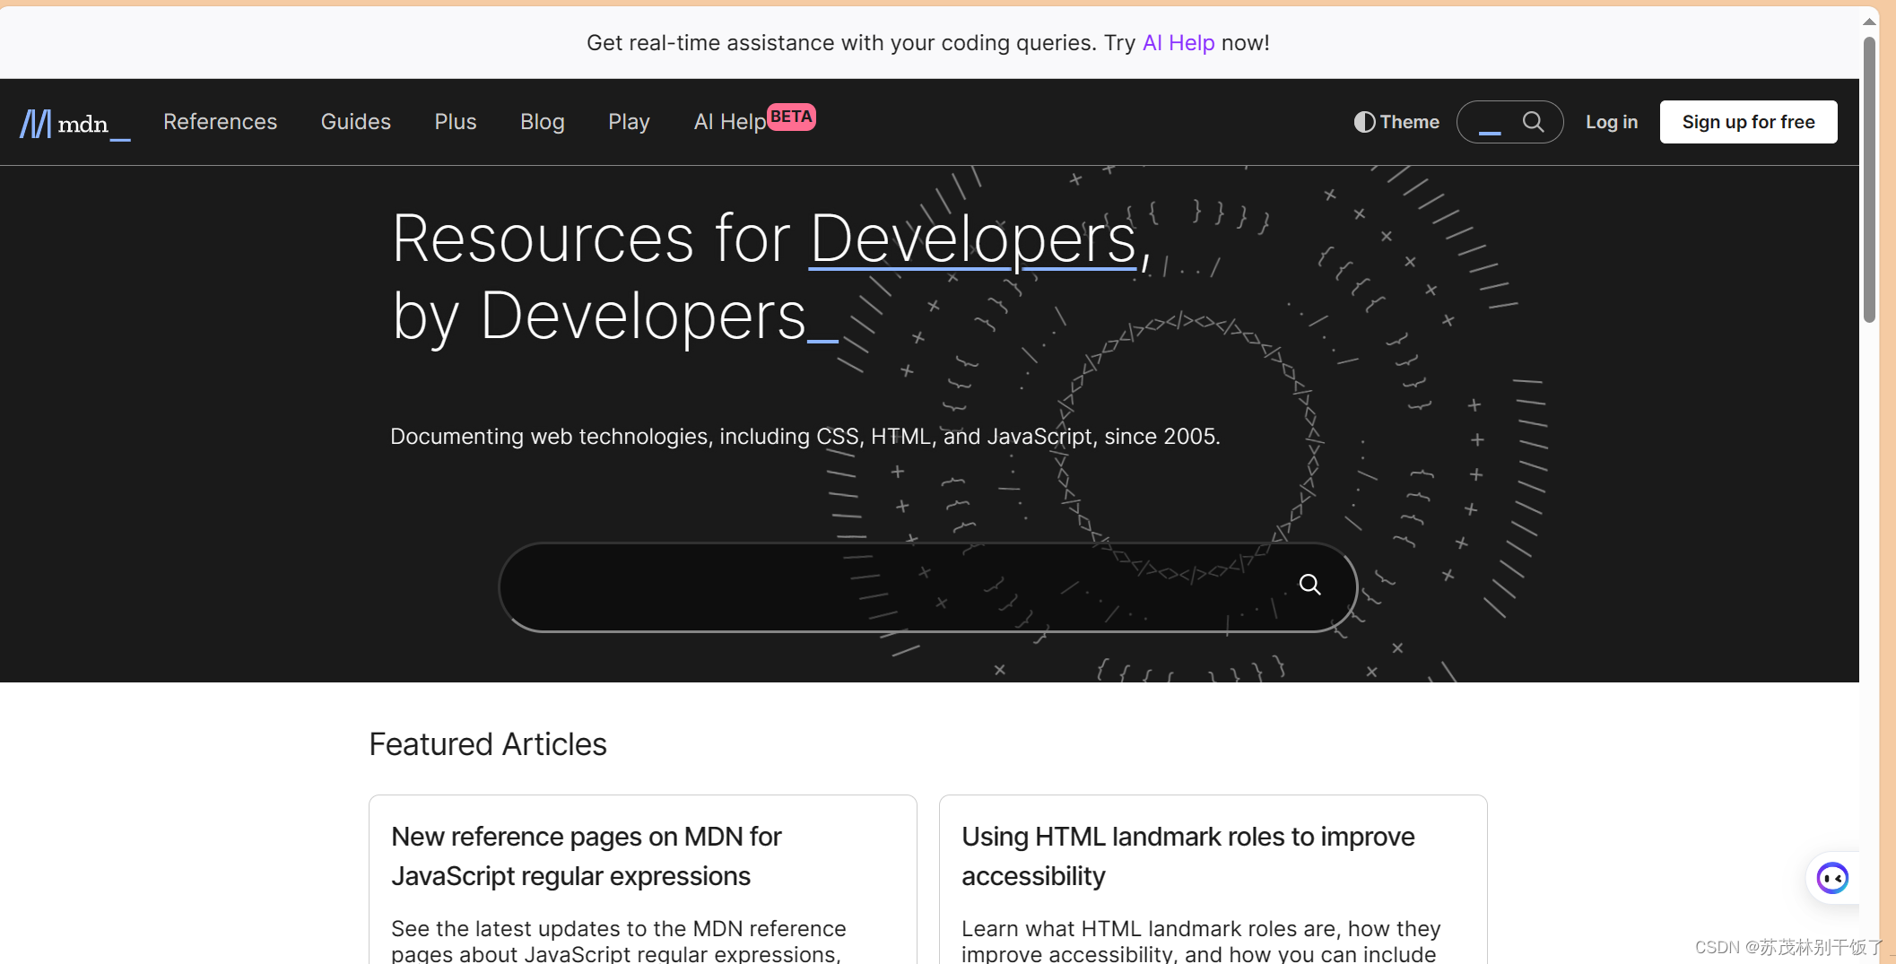Click the MDN logo in the header

75,124
